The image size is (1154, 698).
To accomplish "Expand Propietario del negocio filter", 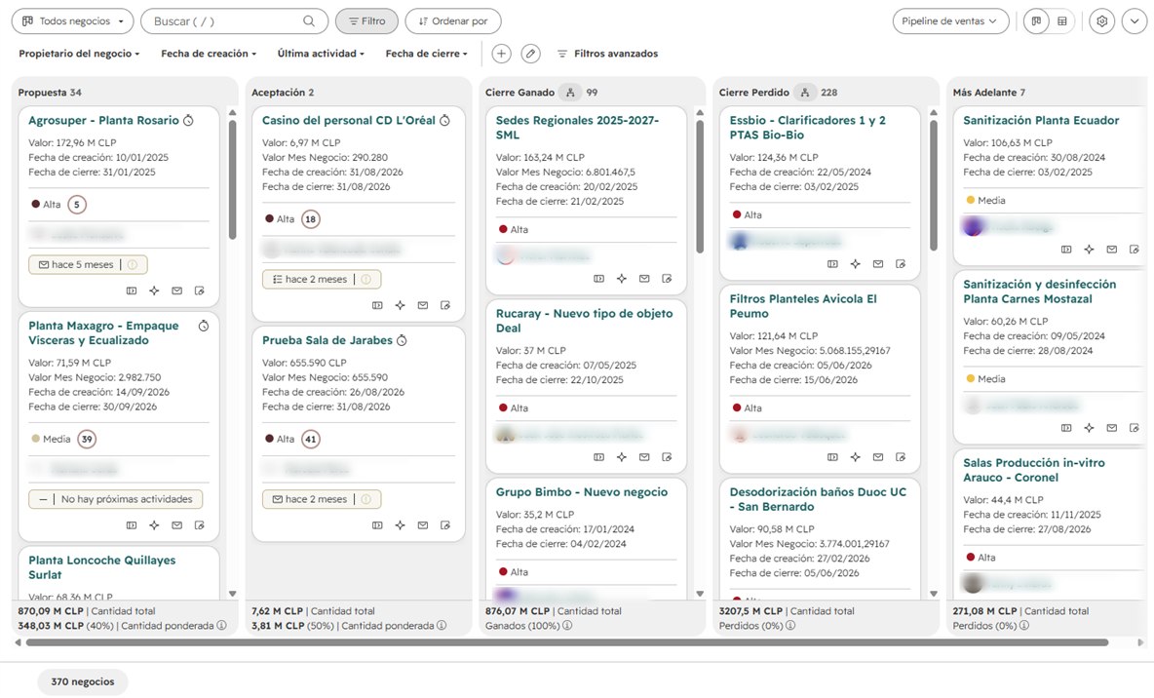I will pos(79,54).
